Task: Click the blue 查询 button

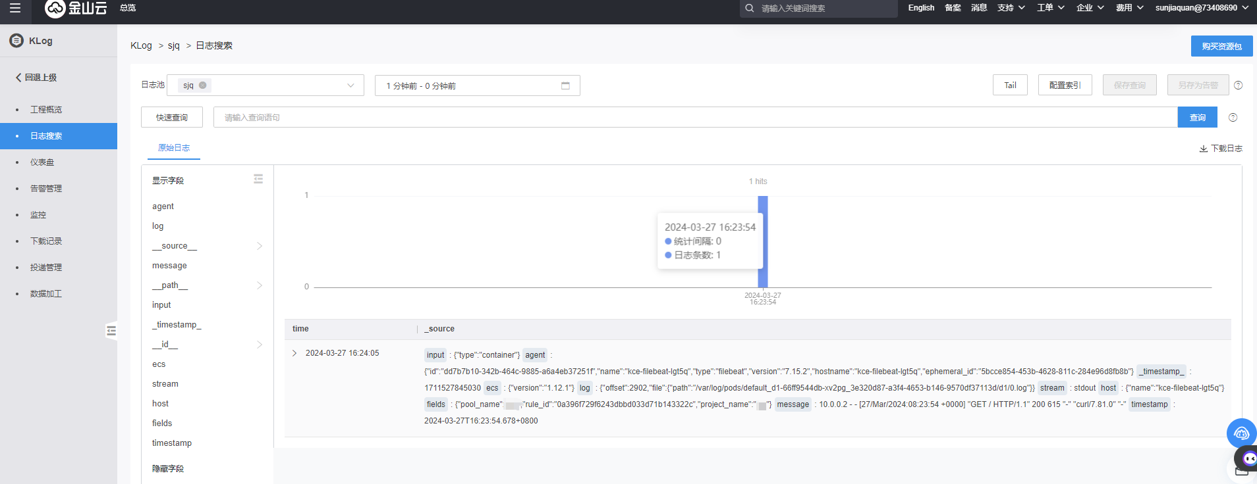Action: coord(1197,118)
